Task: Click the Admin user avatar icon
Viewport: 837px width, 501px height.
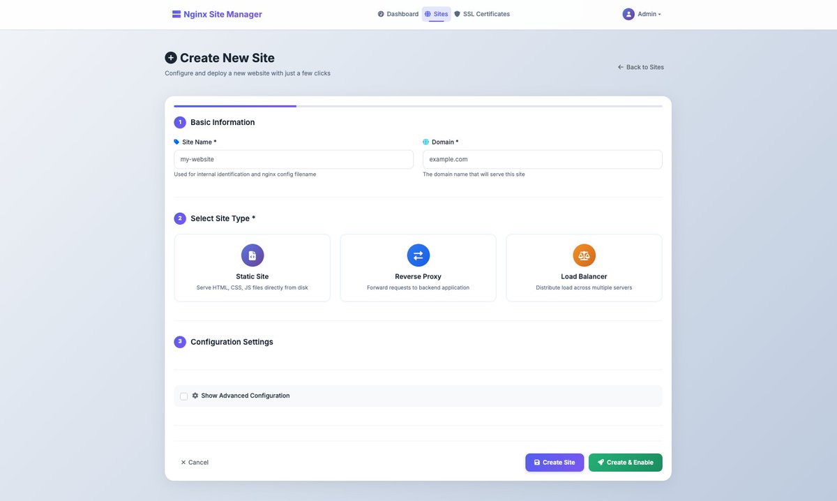Action: click(x=628, y=14)
